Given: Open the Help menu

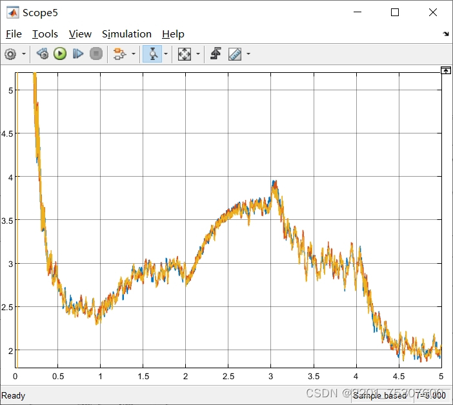Looking at the screenshot, I should pyautogui.click(x=173, y=34).
